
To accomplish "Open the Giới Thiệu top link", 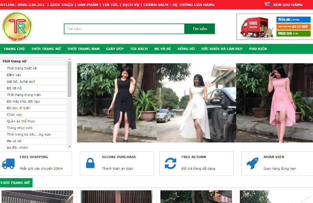I will pos(62,5).
